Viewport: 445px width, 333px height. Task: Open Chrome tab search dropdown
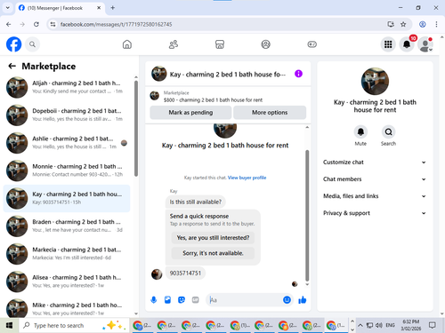coord(8,8)
